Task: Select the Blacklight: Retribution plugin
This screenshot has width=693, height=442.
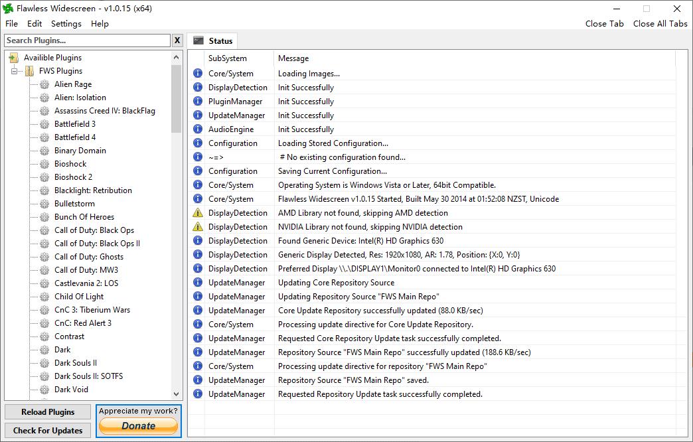Action: pos(93,190)
